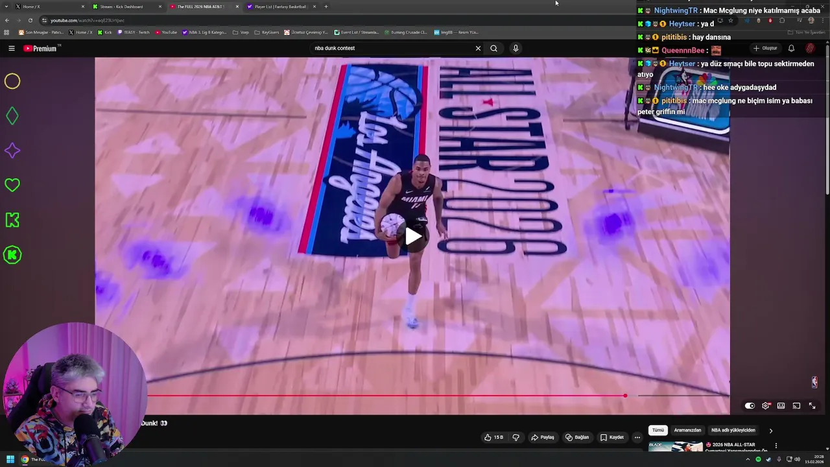Select the Tümü filter chip
The height and width of the screenshot is (467, 830).
click(x=658, y=430)
